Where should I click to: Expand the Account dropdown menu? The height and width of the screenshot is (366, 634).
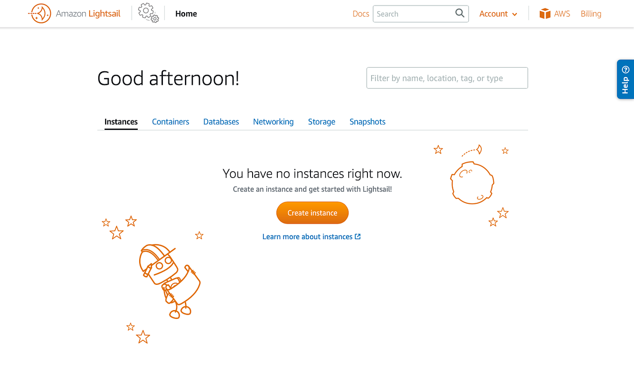click(493, 14)
